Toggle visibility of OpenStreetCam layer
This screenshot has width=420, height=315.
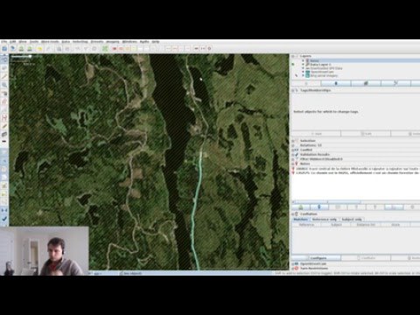coord(303,72)
